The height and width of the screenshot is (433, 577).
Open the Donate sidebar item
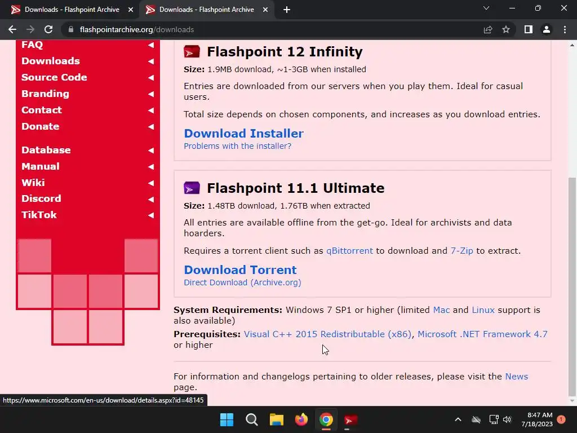point(41,126)
